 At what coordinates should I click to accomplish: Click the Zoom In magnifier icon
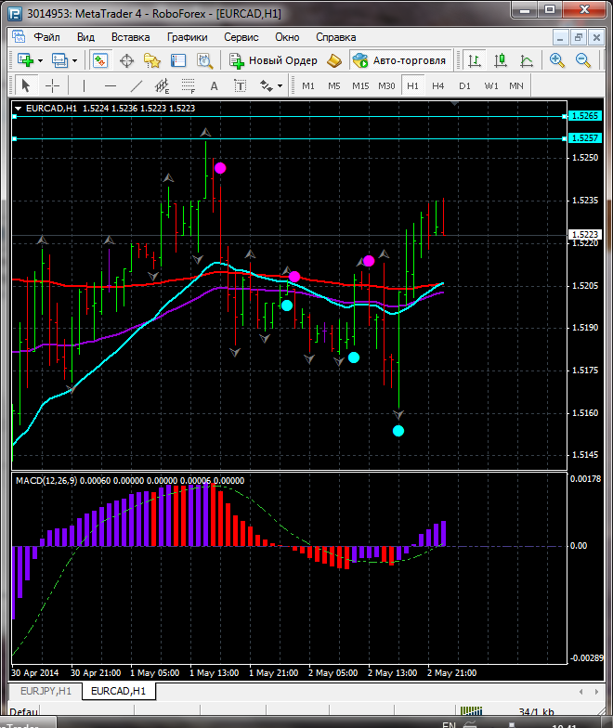(x=557, y=60)
